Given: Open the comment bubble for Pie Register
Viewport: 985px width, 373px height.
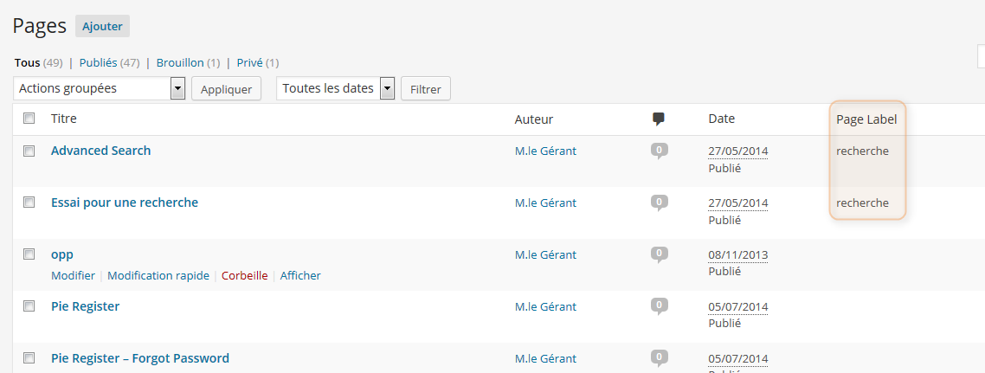Looking at the screenshot, I should 659,308.
